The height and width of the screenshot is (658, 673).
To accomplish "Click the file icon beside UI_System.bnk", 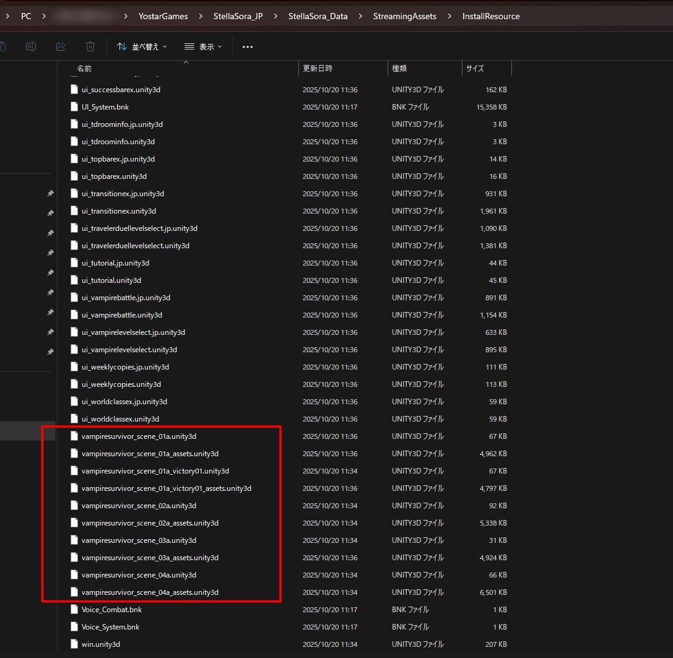I will coord(75,107).
